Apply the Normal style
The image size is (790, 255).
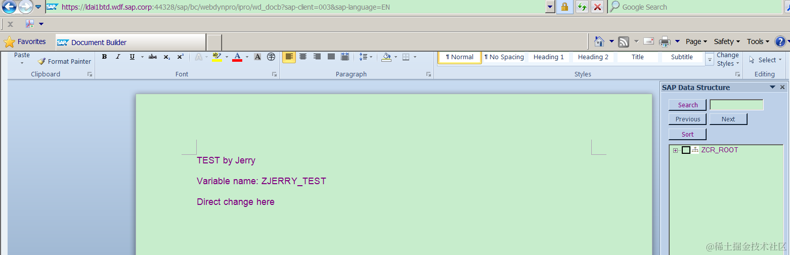[x=460, y=57]
